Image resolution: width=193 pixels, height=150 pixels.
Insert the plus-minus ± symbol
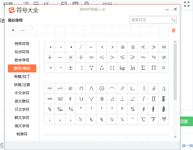[x=70, y=68]
